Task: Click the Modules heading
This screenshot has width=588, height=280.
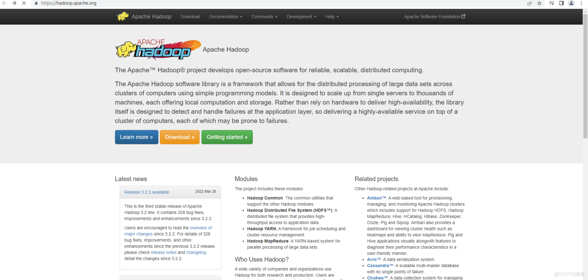Action: point(246,179)
